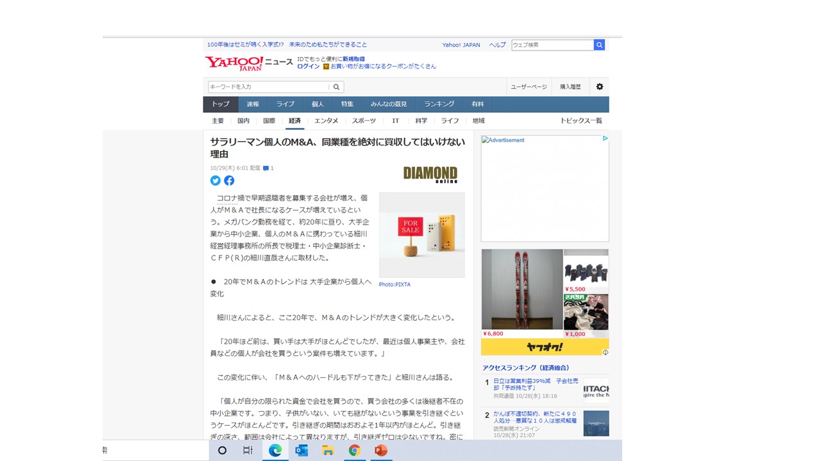Open the 経済 category
Viewport: 821px width, 461px height.
pos(295,121)
